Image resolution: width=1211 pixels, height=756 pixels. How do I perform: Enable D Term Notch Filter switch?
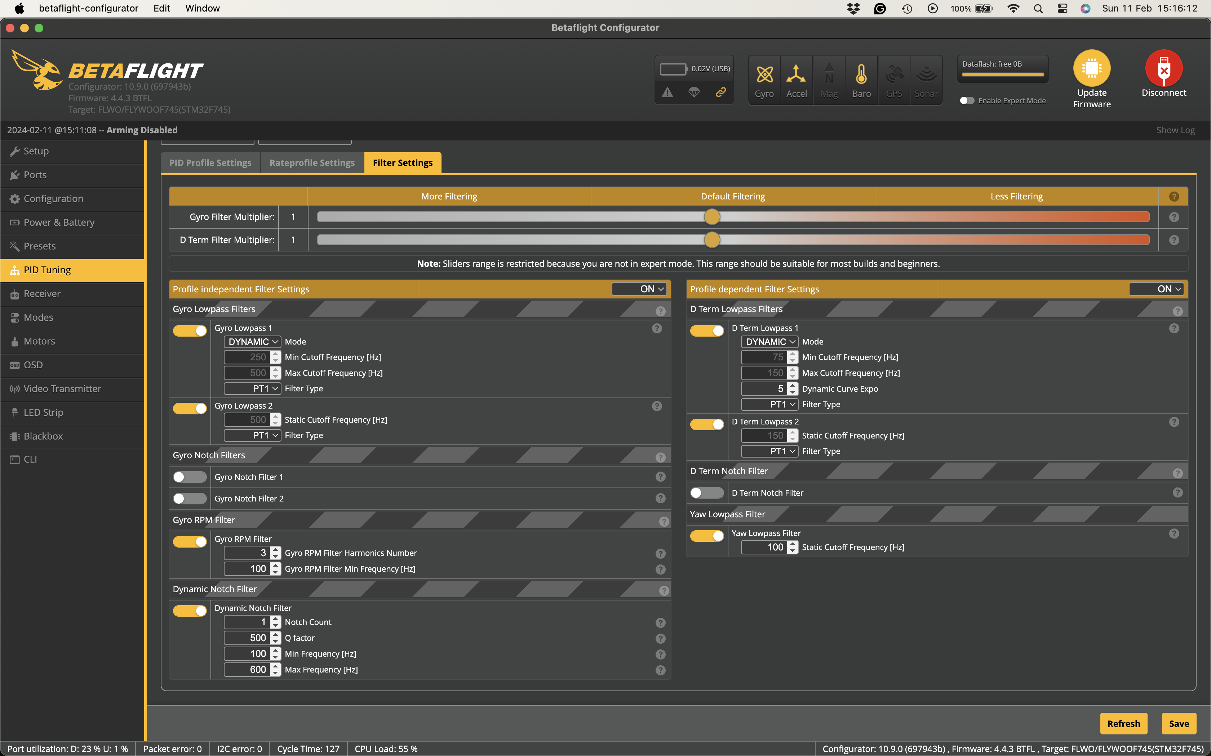coord(706,493)
